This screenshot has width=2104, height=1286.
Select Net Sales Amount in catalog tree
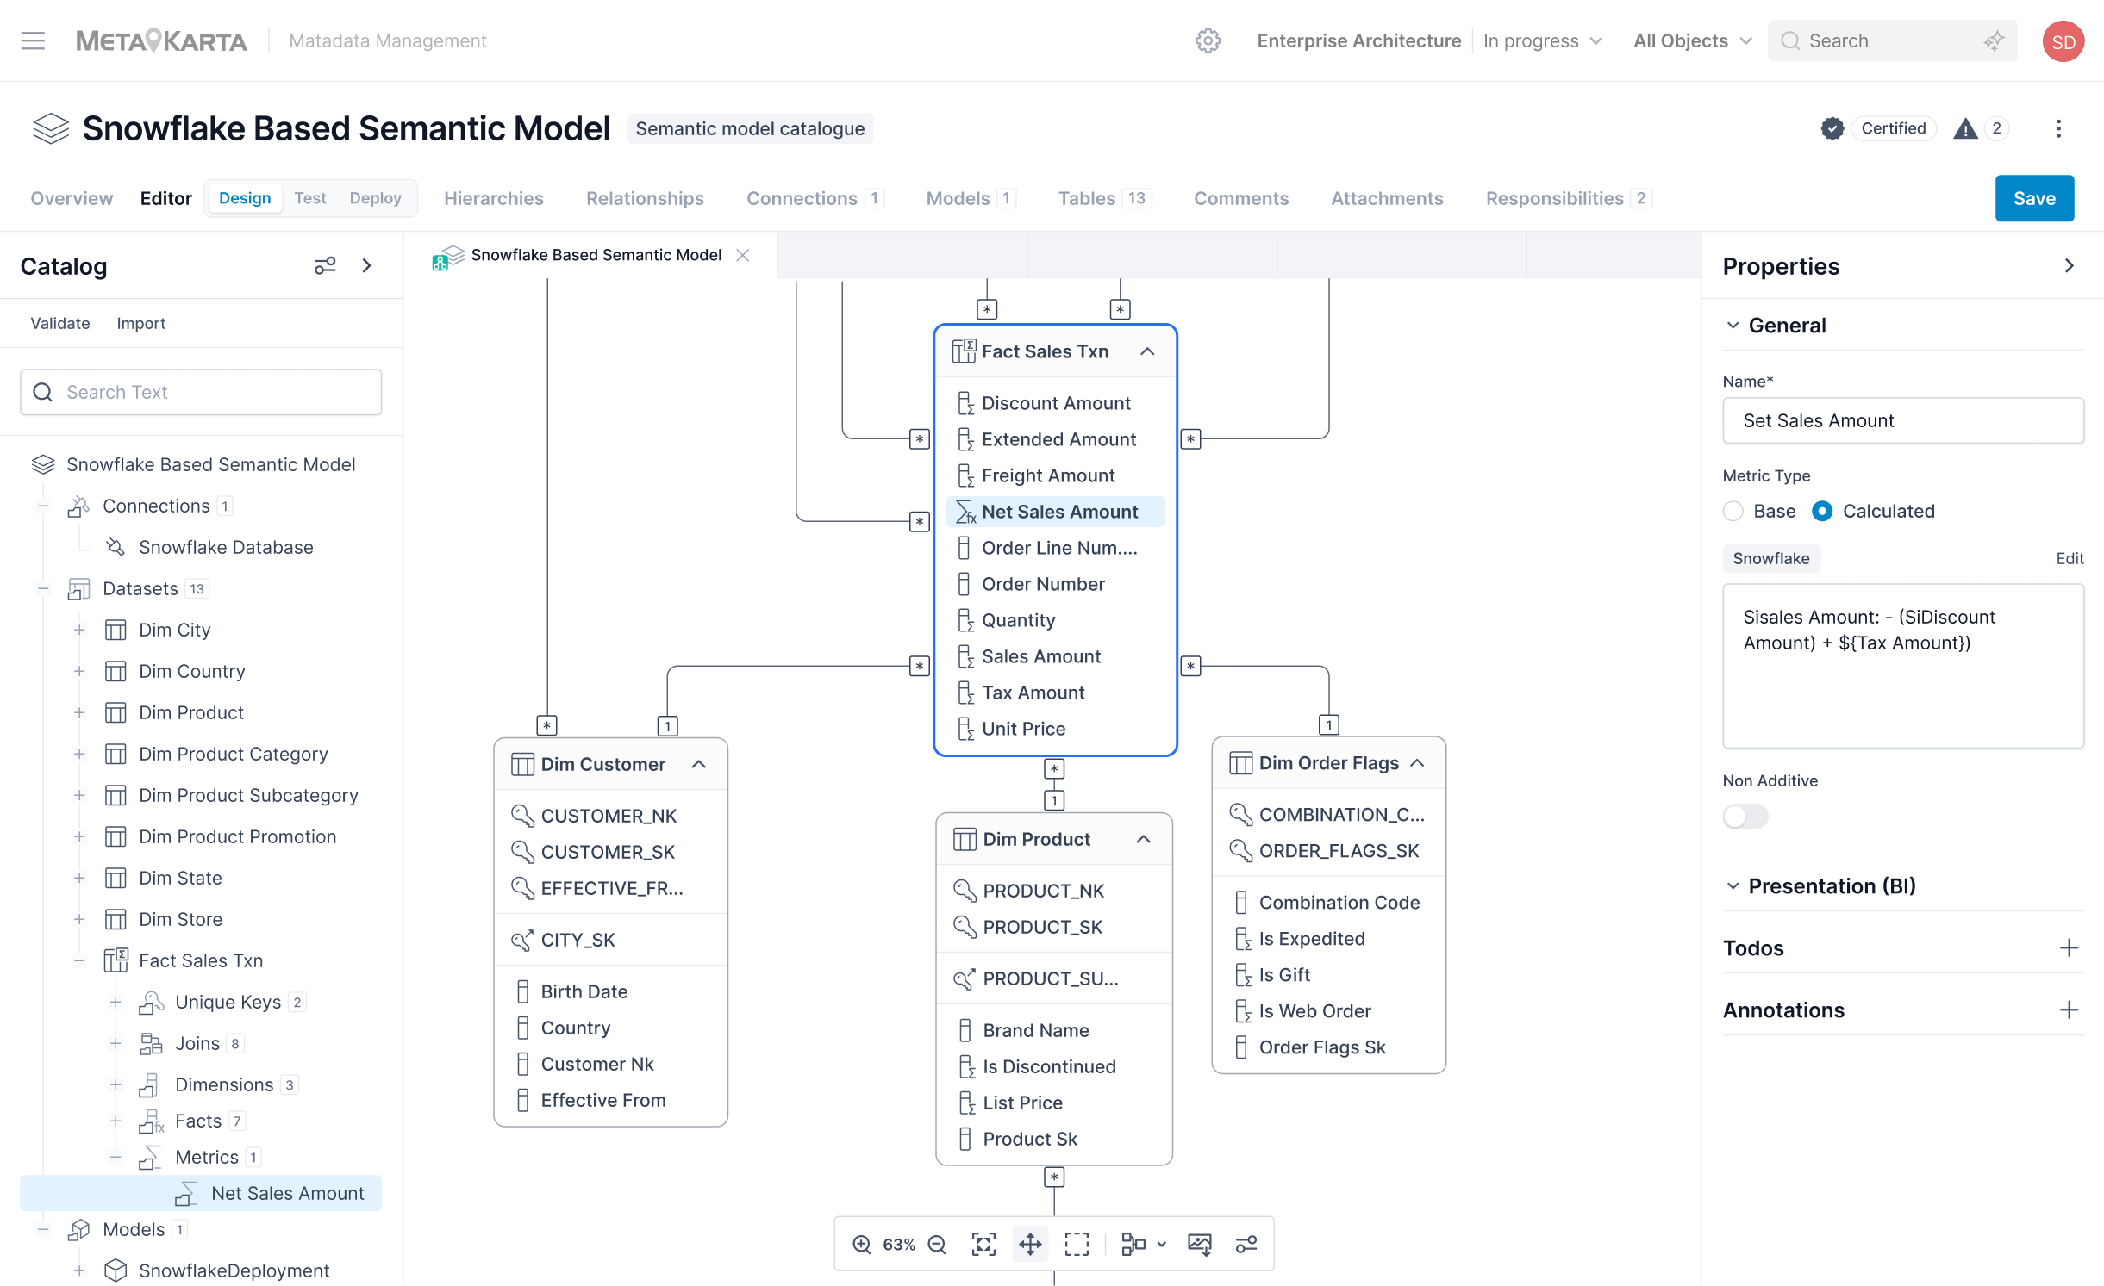pos(201,1193)
